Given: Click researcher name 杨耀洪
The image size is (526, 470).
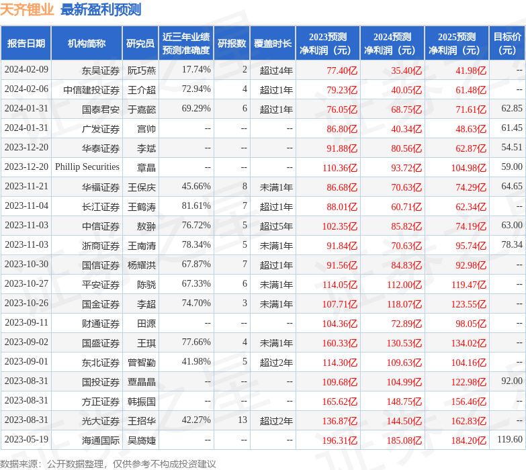Looking at the screenshot, I should (x=142, y=265).
